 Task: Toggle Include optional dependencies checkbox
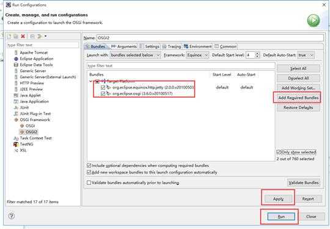tap(89, 165)
